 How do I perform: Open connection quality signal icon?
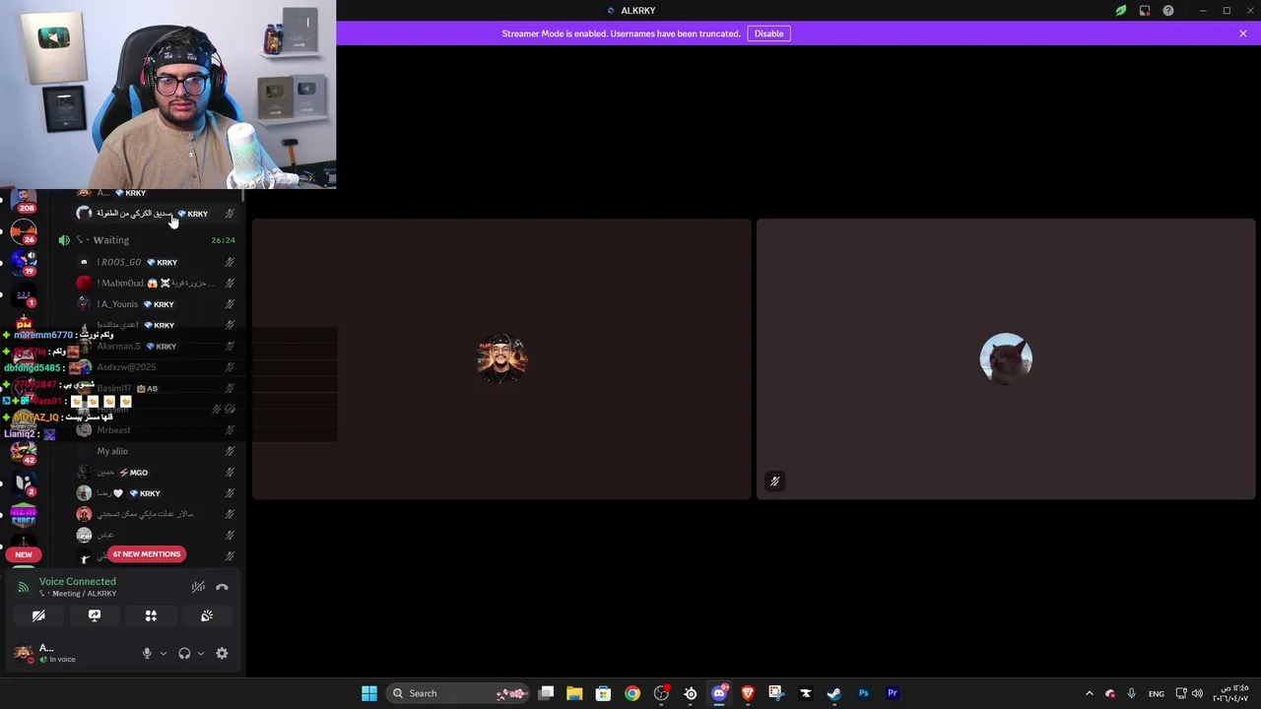point(24,587)
